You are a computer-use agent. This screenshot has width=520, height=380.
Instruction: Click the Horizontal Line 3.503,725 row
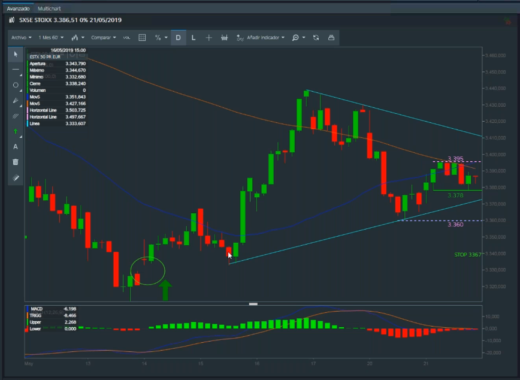(58, 110)
